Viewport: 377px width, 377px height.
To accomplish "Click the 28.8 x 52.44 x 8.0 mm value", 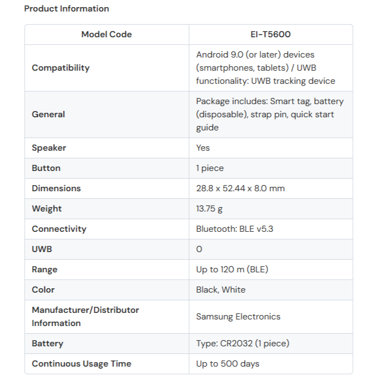I will point(240,188).
